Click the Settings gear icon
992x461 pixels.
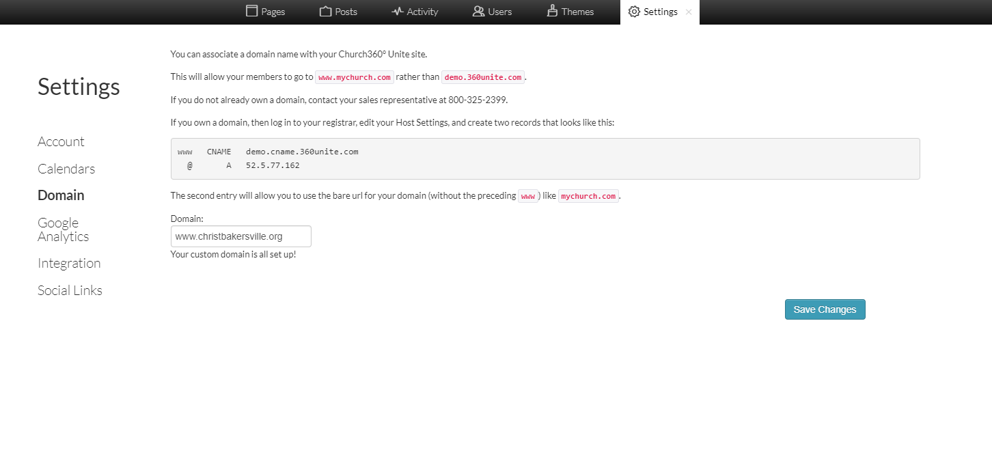(634, 12)
